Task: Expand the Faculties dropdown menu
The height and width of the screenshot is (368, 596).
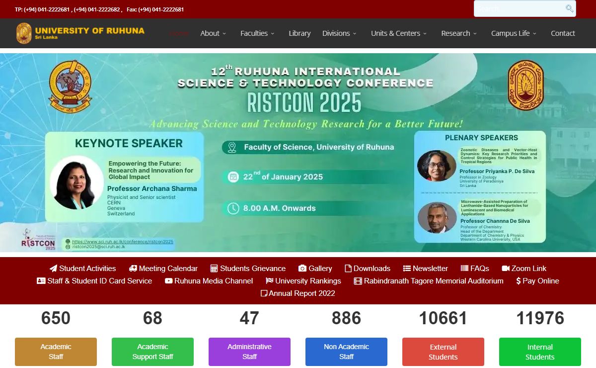Action: point(257,33)
